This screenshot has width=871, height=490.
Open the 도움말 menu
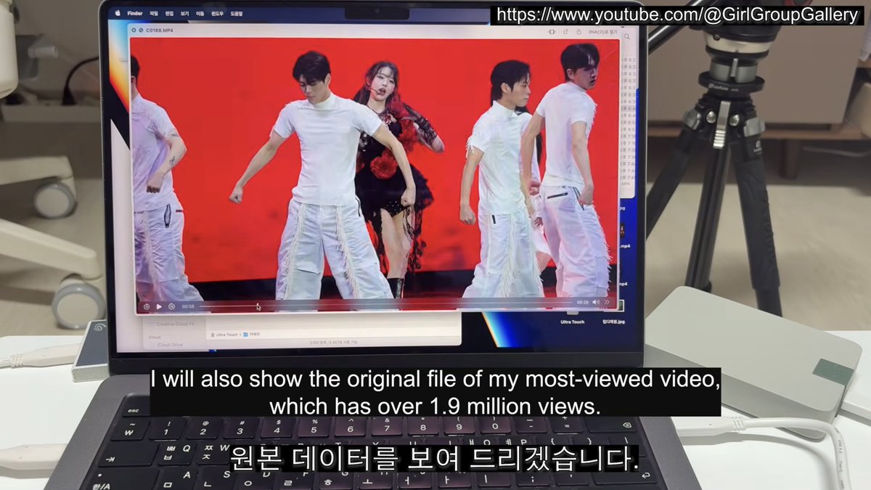click(x=237, y=13)
